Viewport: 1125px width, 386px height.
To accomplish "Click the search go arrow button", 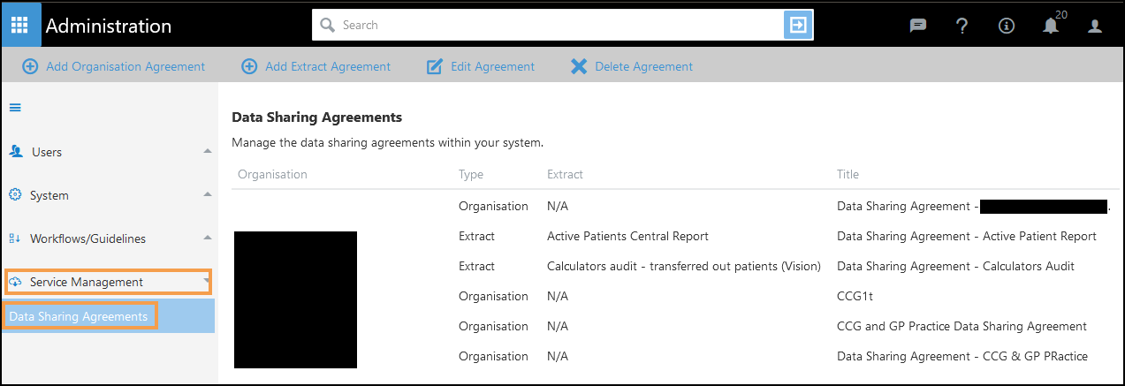I will (798, 25).
